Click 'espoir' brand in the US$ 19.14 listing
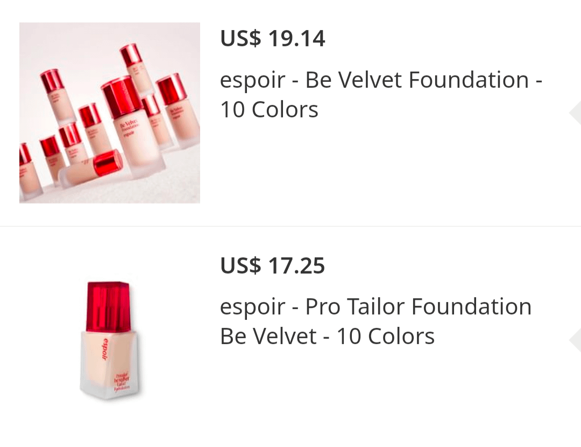The height and width of the screenshot is (447, 581). coord(252,81)
